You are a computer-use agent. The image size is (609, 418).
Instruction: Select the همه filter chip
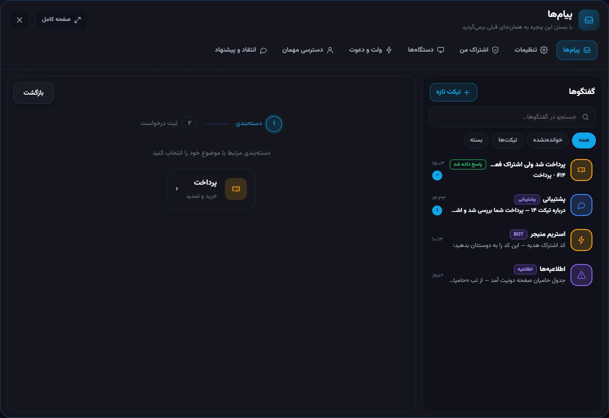(584, 140)
